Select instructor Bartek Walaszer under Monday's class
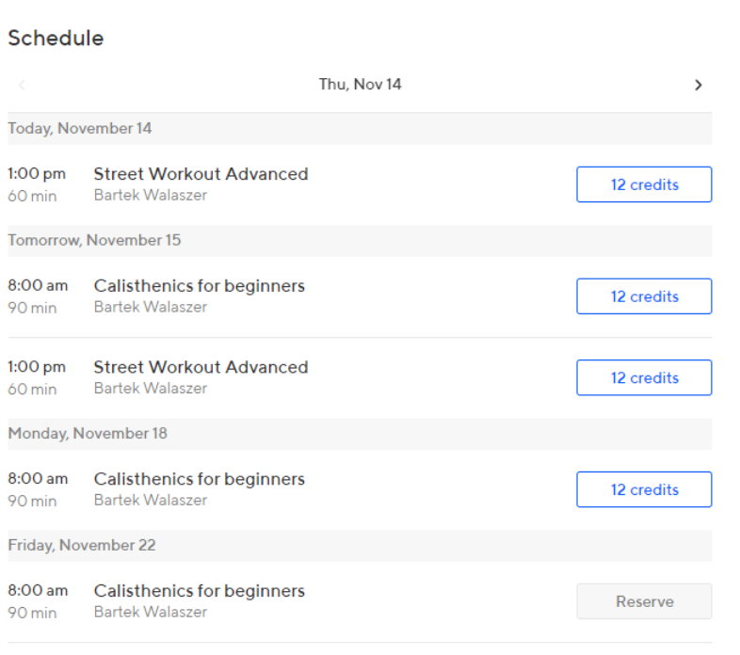Screen dimensions: 740x655 pyautogui.click(x=151, y=500)
